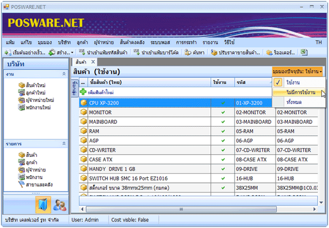Open the มุมมองปัจจุบัน current view dropdown
Viewport: 329px width, 228px height.
click(x=298, y=71)
